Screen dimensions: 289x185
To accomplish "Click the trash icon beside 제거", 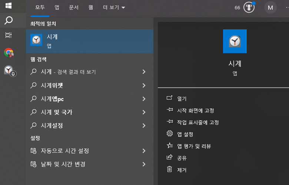I will (169, 169).
